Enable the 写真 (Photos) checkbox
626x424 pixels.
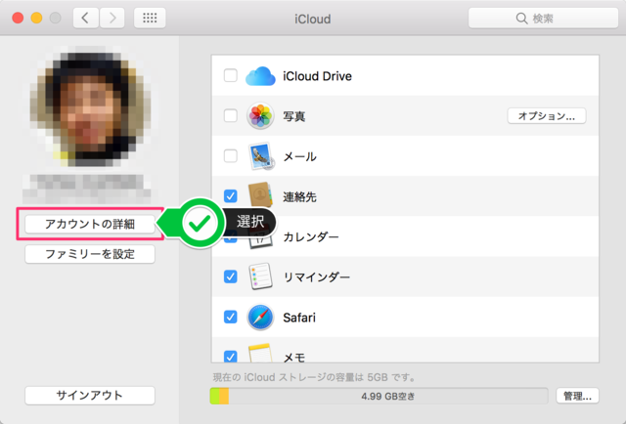coord(231,115)
